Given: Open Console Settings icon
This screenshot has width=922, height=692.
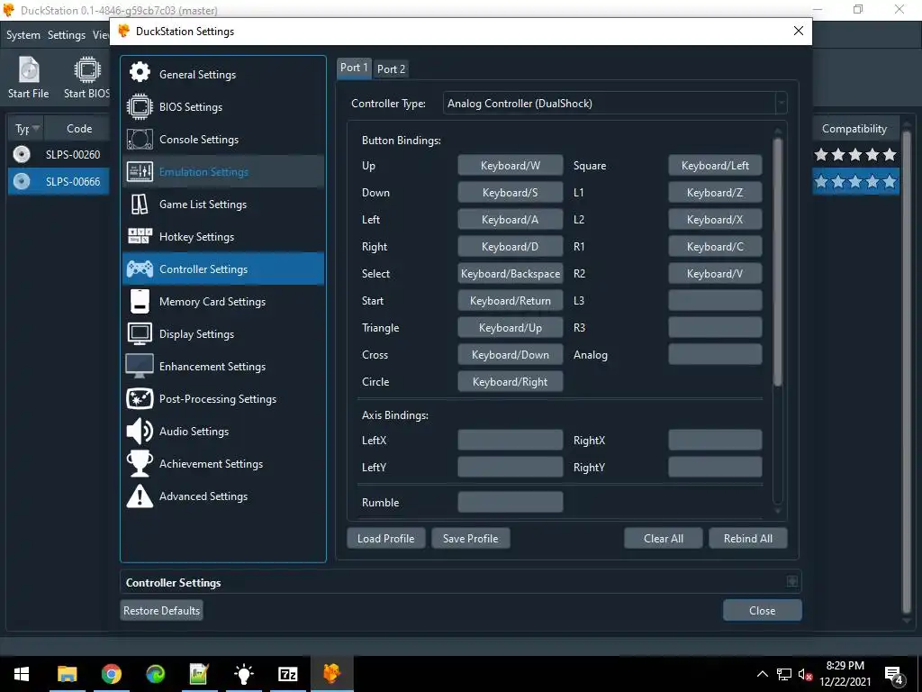Looking at the screenshot, I should (x=140, y=140).
